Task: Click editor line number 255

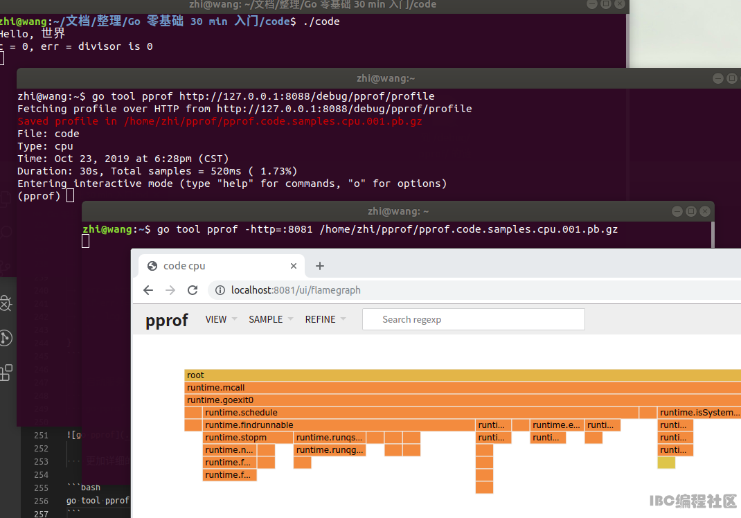Action: click(41, 488)
